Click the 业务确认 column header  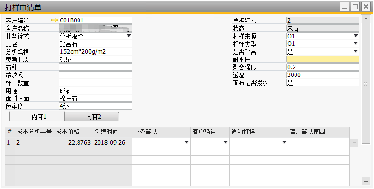tap(161, 132)
